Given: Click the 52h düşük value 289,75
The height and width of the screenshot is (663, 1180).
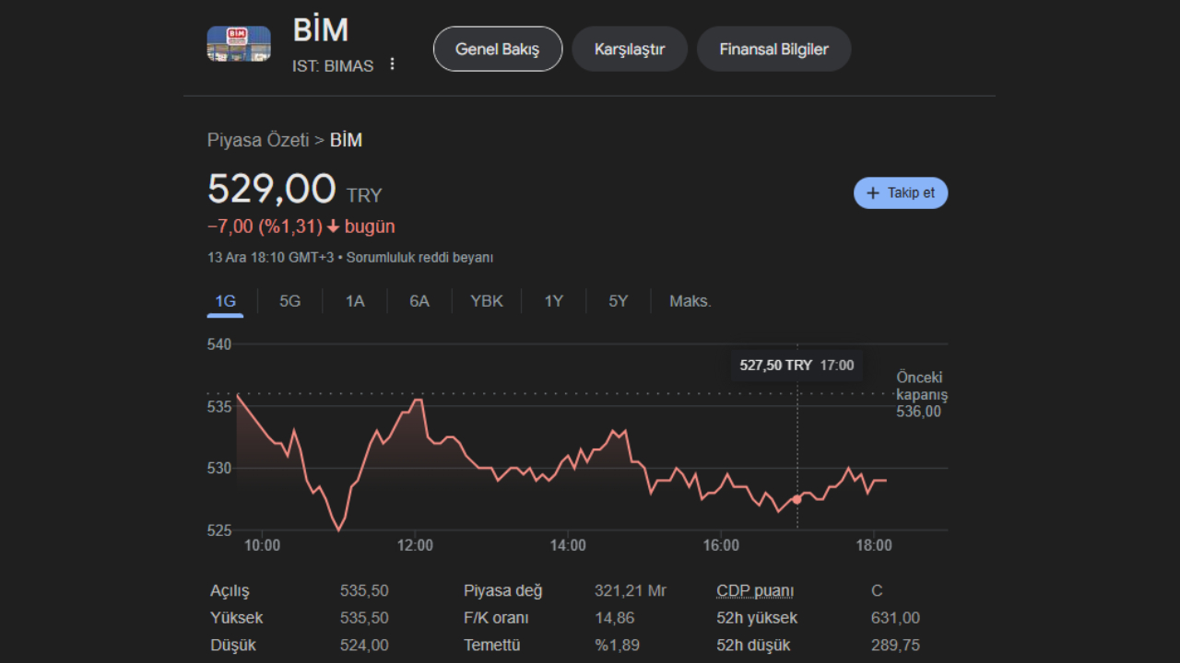Looking at the screenshot, I should [x=895, y=646].
